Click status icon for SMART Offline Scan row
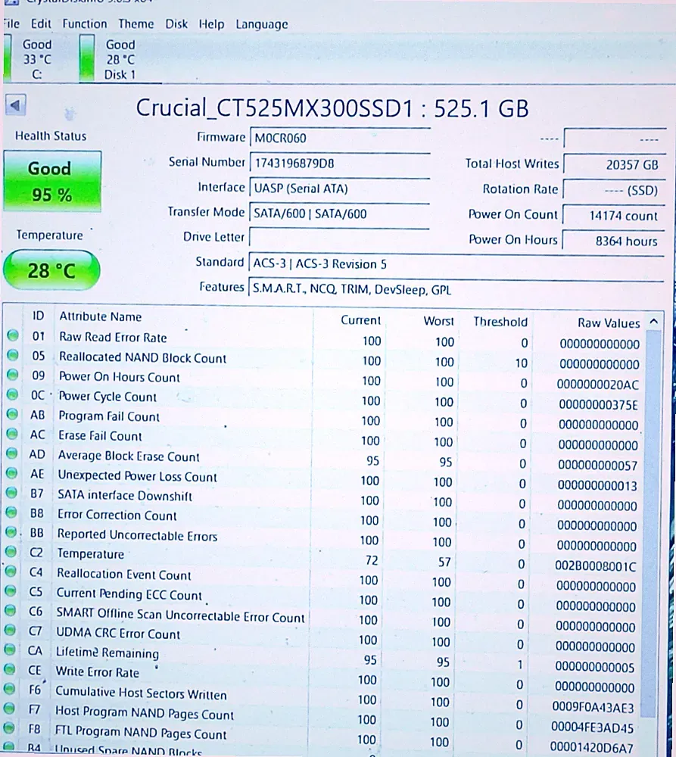This screenshot has height=757, width=676. click(10, 610)
